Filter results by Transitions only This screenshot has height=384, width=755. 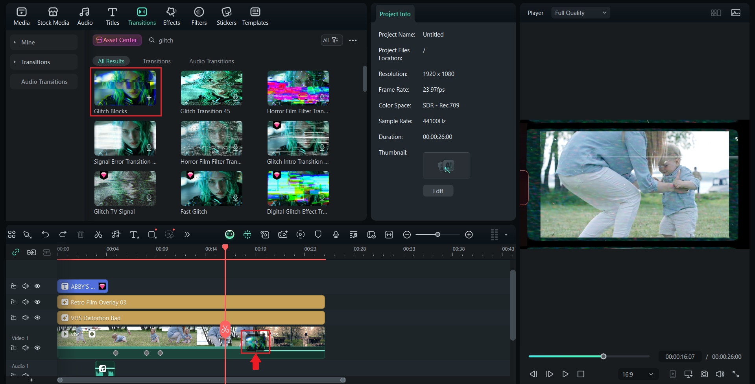pos(157,61)
